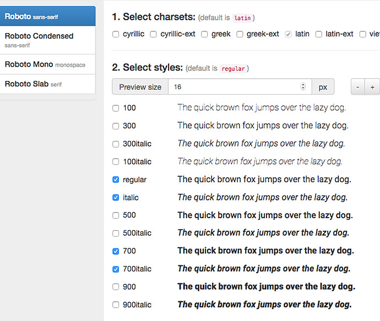Tick the 500italic style checkbox
The width and height of the screenshot is (380, 321).
(116, 233)
